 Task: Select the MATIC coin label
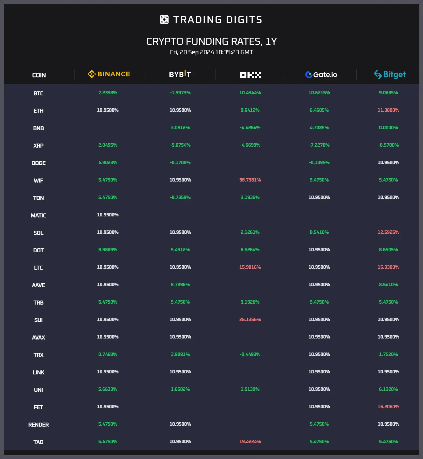38,215
